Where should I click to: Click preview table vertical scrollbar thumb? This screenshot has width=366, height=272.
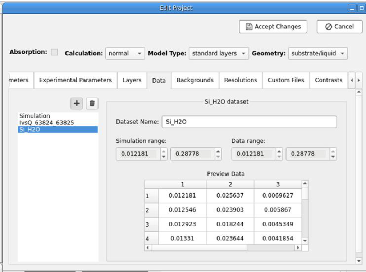pos(305,193)
